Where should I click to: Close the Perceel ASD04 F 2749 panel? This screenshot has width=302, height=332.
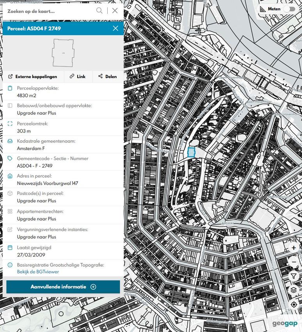click(x=115, y=29)
